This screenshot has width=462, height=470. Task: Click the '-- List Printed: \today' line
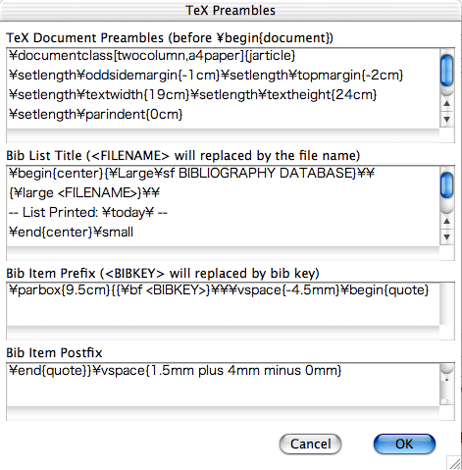tap(88, 213)
